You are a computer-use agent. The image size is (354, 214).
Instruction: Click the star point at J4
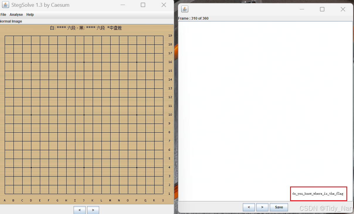pyautogui.click(x=84, y=167)
